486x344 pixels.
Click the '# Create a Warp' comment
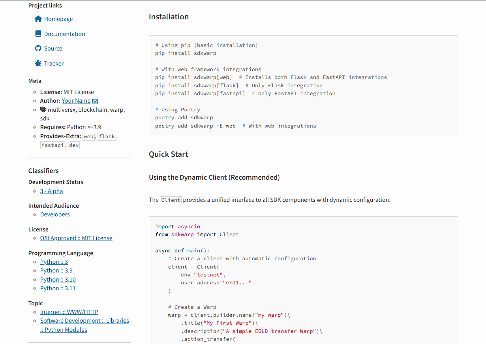[x=192, y=307]
